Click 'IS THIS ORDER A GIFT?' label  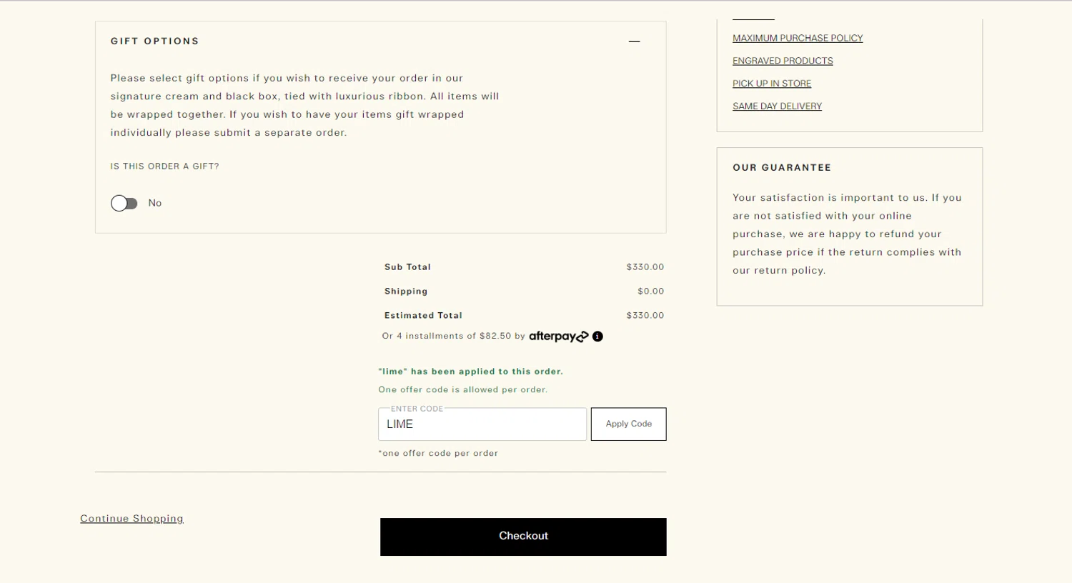point(164,166)
